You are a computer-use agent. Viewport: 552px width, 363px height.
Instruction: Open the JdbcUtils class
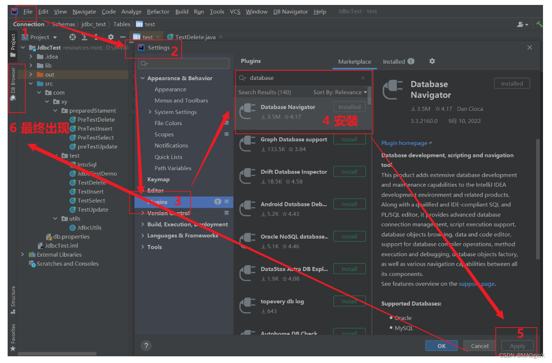pos(85,227)
